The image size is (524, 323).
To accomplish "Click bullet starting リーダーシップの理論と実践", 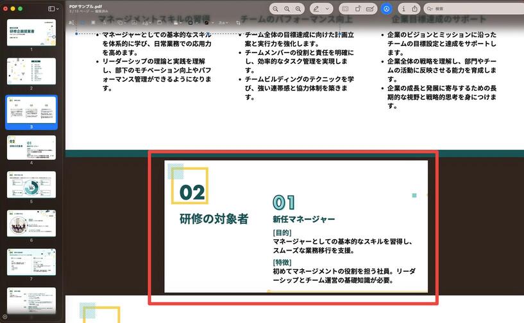I will coord(156,75).
